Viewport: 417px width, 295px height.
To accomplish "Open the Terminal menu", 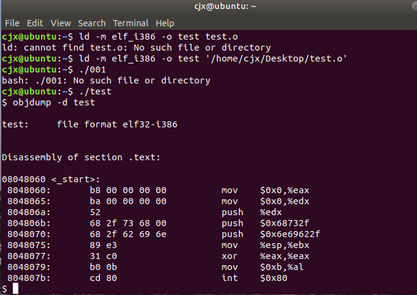I will [131, 23].
